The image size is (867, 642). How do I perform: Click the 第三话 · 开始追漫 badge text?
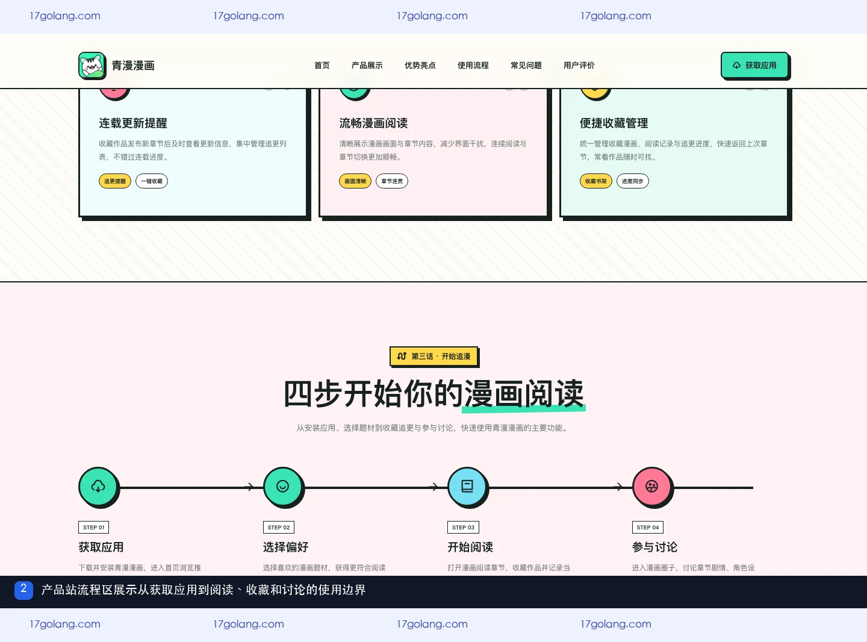point(441,357)
